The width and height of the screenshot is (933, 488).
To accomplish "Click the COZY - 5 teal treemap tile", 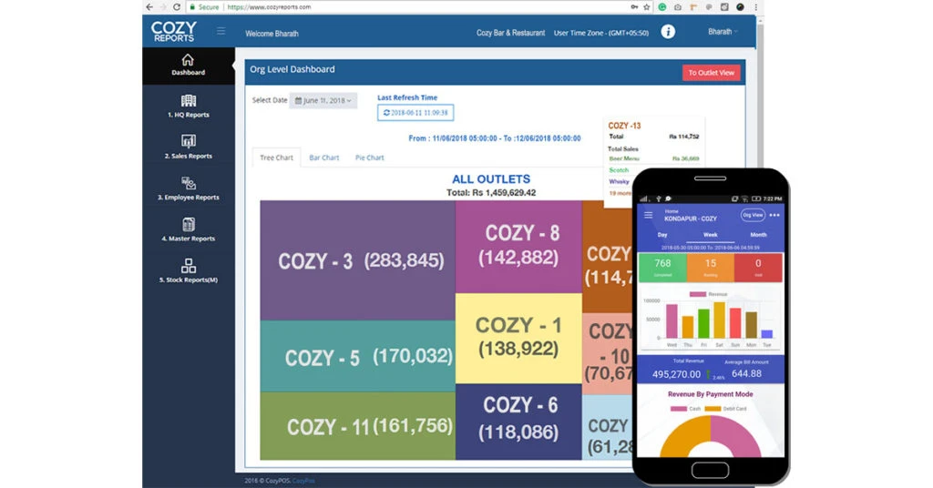I will 357,356.
